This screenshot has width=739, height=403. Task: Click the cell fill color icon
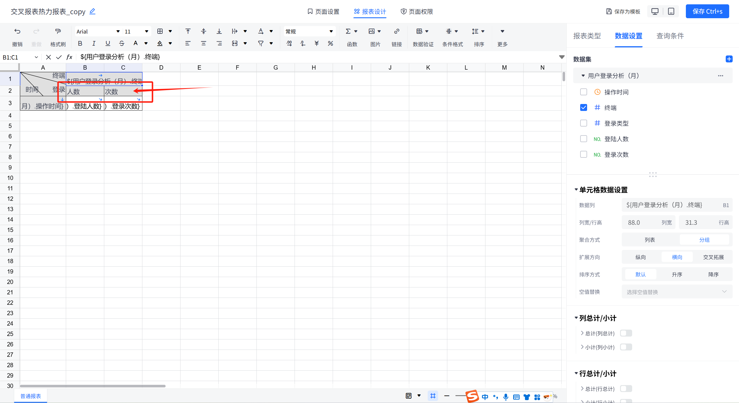coord(160,43)
